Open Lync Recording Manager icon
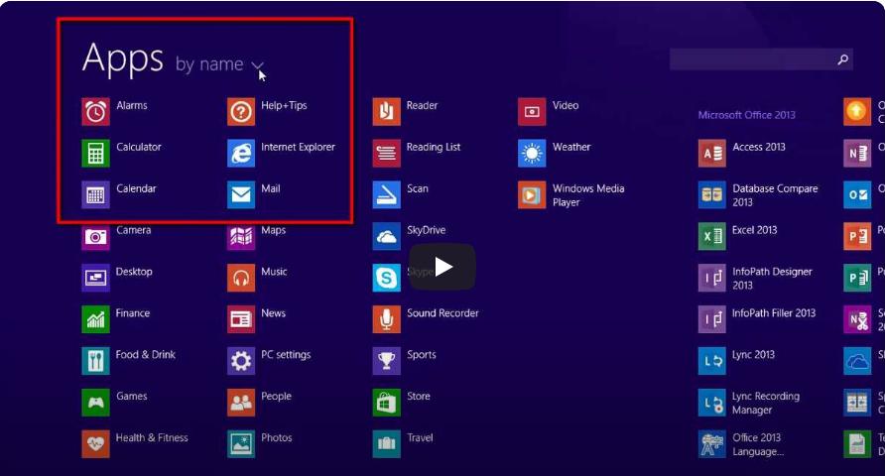This screenshot has height=476, width=885. tap(711, 402)
